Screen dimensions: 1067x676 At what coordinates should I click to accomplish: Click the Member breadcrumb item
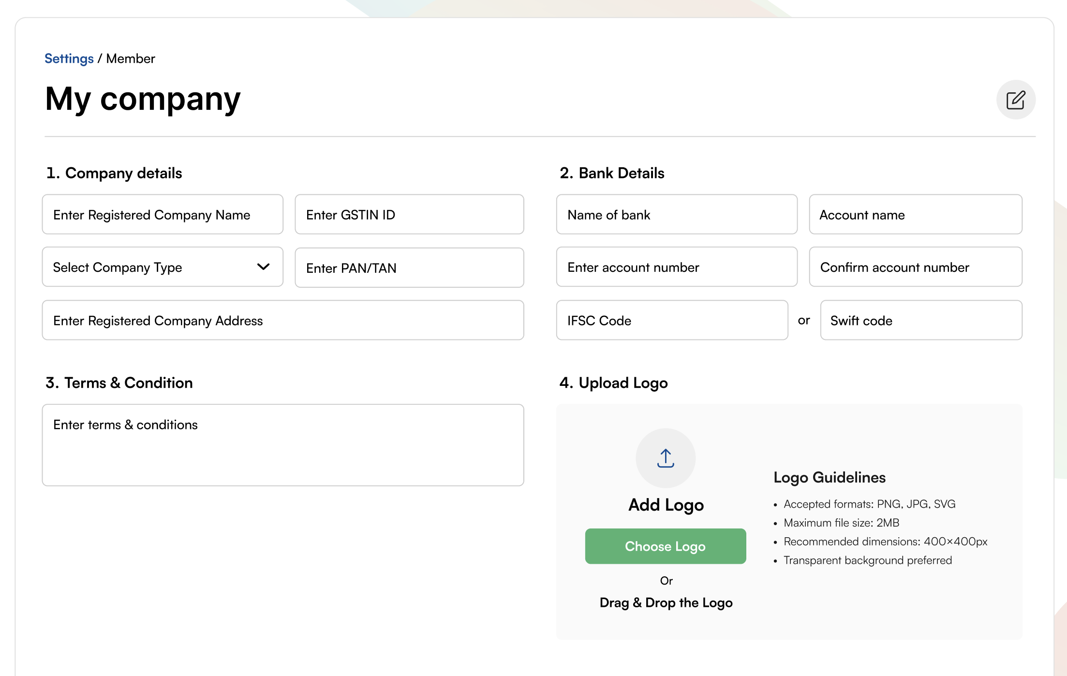coord(131,59)
